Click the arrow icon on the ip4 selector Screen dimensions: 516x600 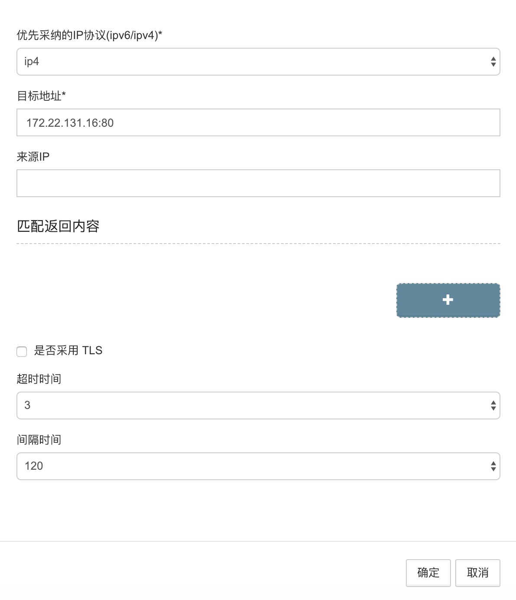click(493, 62)
